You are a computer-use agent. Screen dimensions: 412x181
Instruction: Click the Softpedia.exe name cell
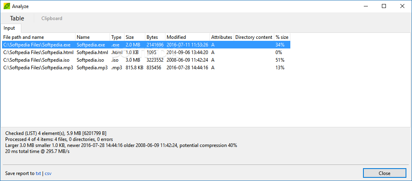(x=91, y=45)
